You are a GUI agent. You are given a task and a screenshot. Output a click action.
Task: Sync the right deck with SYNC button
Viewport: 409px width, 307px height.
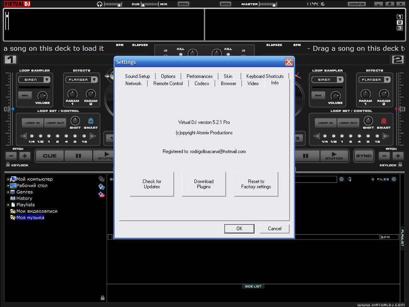coord(364,156)
